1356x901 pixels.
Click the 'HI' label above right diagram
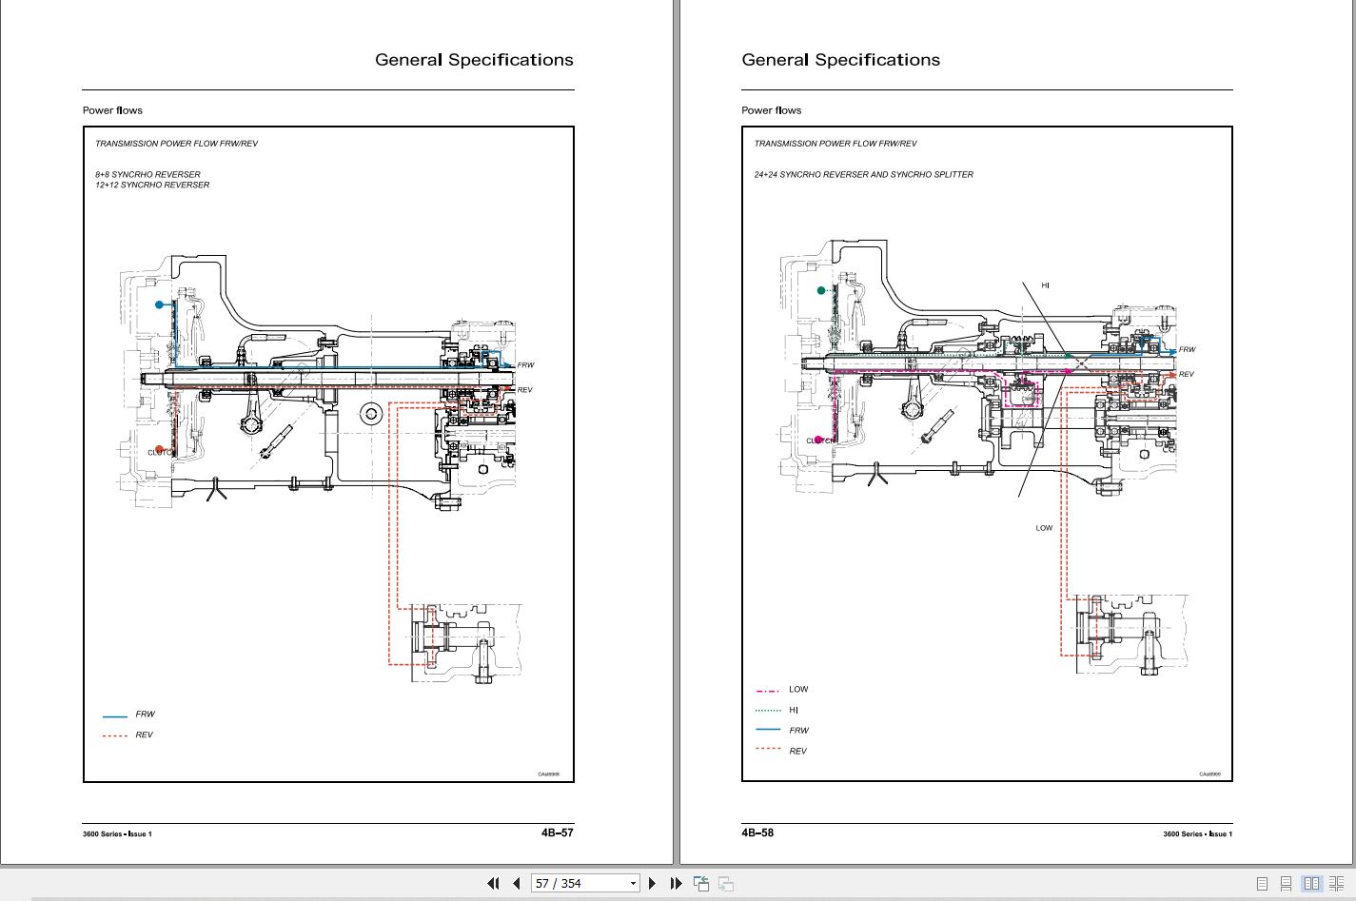(x=1045, y=285)
